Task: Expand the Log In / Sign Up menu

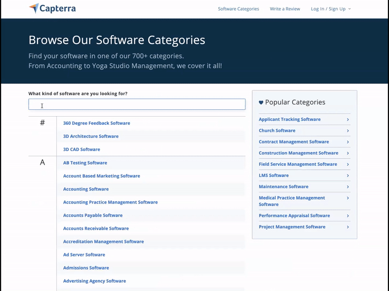Action: point(331,9)
